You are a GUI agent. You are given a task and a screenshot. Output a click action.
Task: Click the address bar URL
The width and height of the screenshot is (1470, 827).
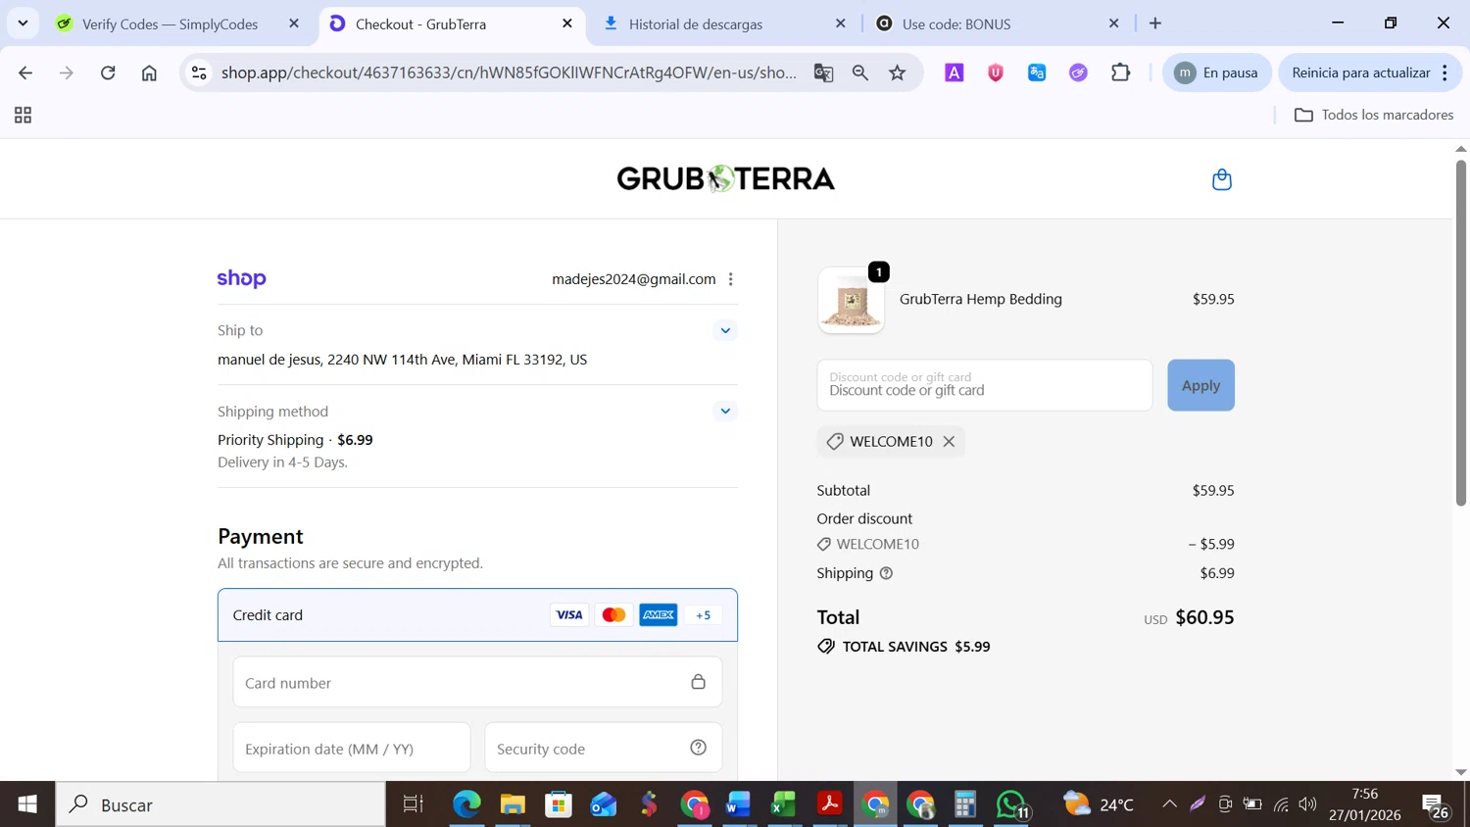(x=510, y=73)
